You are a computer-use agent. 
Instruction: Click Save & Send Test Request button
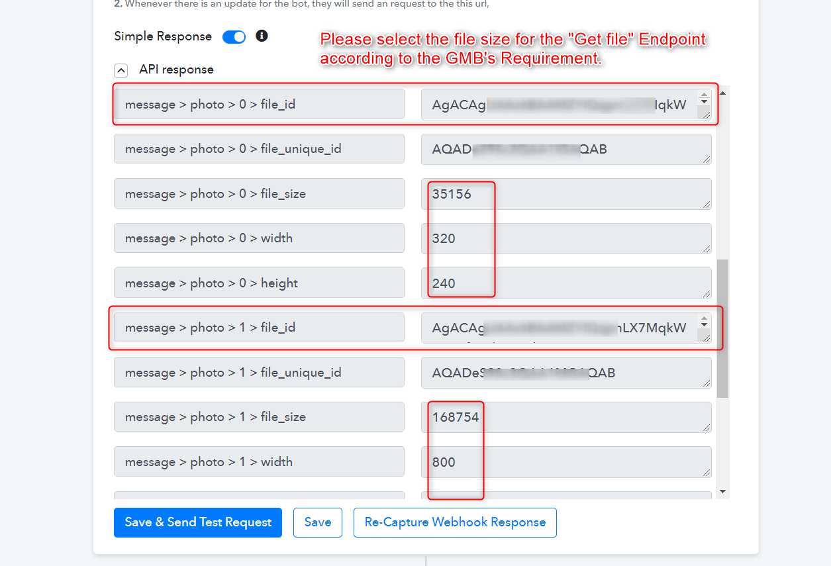[x=198, y=522]
